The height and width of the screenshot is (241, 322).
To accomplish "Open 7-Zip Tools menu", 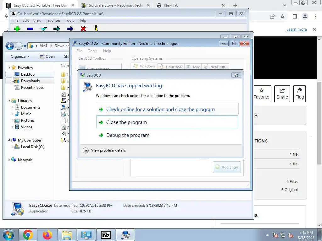I will click(x=69, y=20).
